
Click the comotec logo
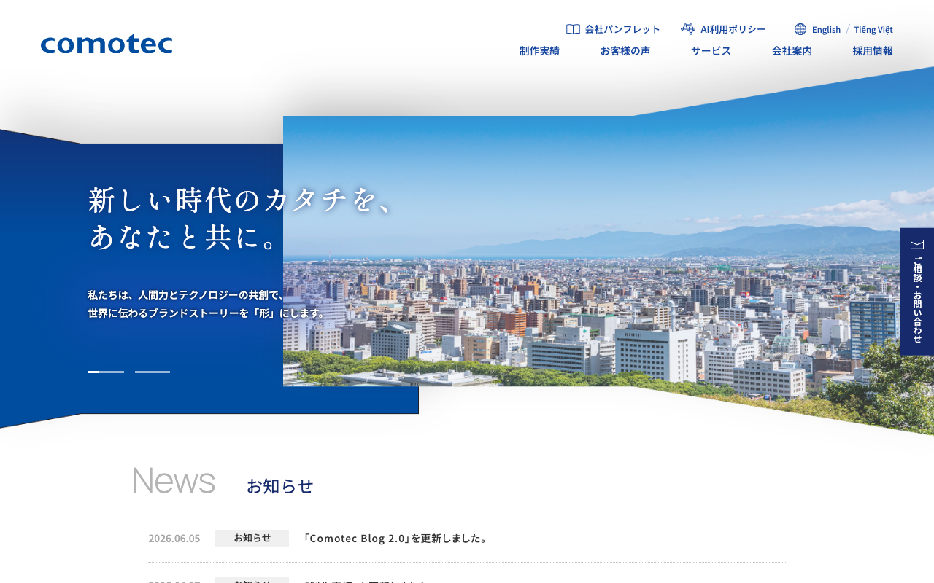tap(107, 44)
